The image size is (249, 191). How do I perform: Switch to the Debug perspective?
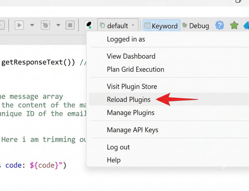point(195,26)
